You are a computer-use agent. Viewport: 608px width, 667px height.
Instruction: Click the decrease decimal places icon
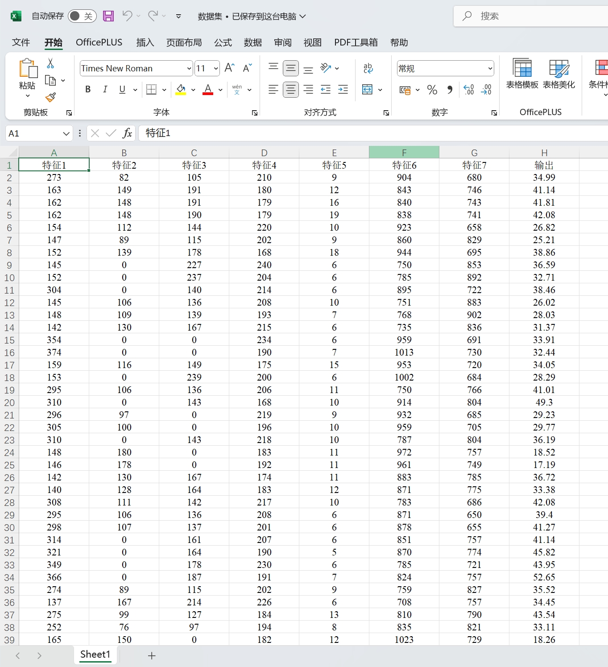[486, 90]
